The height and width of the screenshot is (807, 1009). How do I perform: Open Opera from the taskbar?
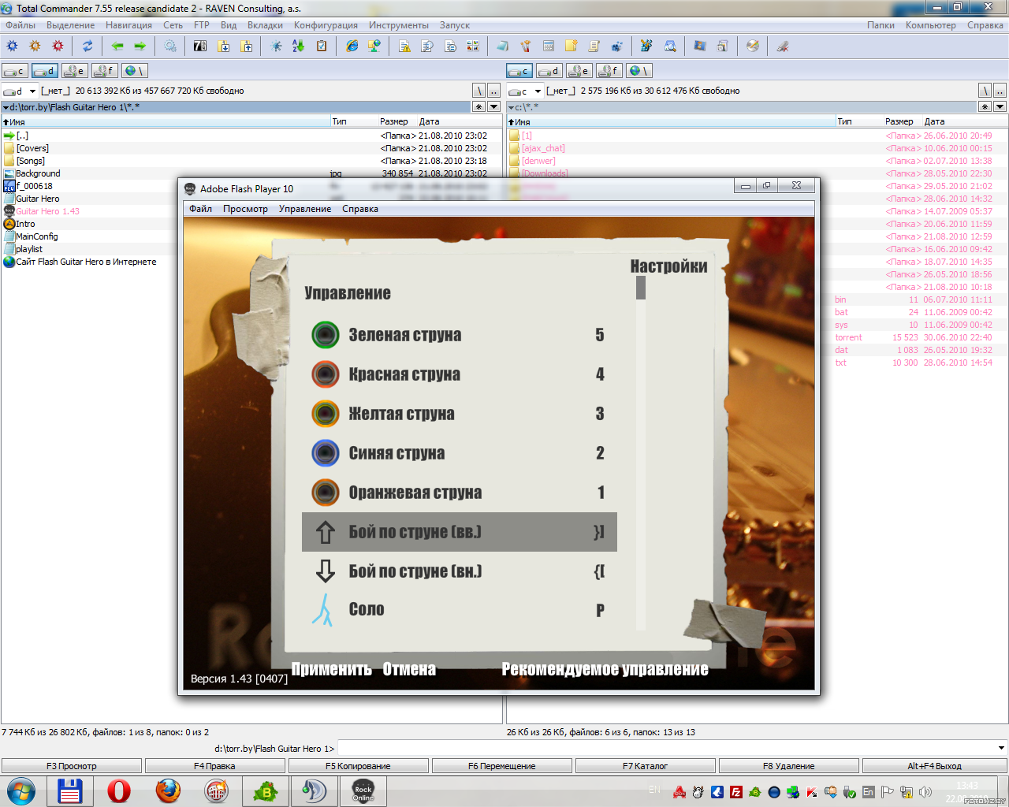tap(119, 790)
